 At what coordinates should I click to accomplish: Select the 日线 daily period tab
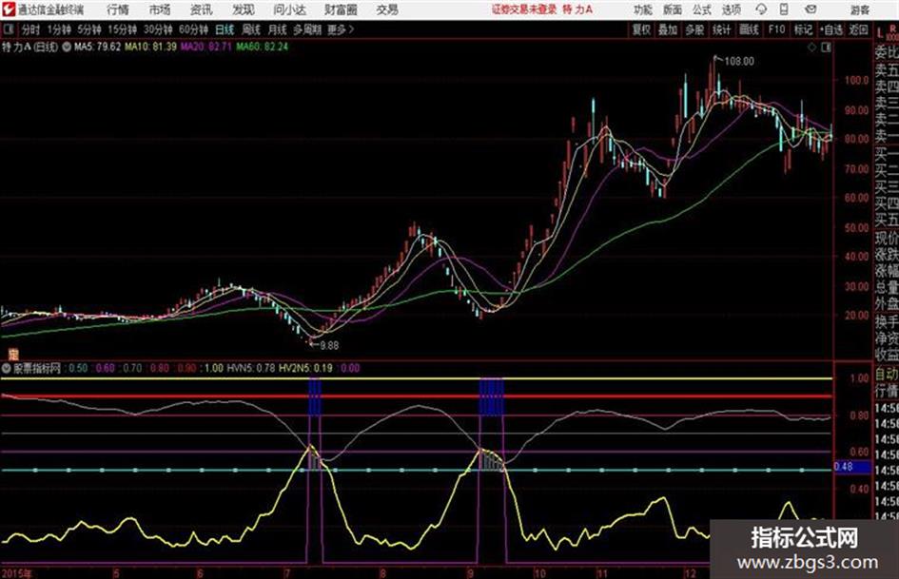[x=225, y=29]
